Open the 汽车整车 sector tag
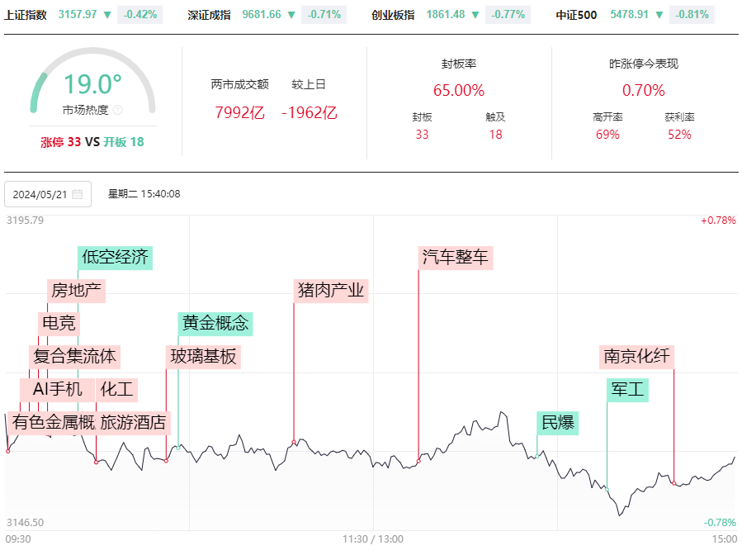This screenshot has width=742, height=555. tap(456, 258)
